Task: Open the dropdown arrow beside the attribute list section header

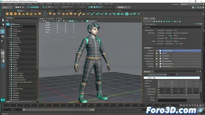Action: click(152, 48)
